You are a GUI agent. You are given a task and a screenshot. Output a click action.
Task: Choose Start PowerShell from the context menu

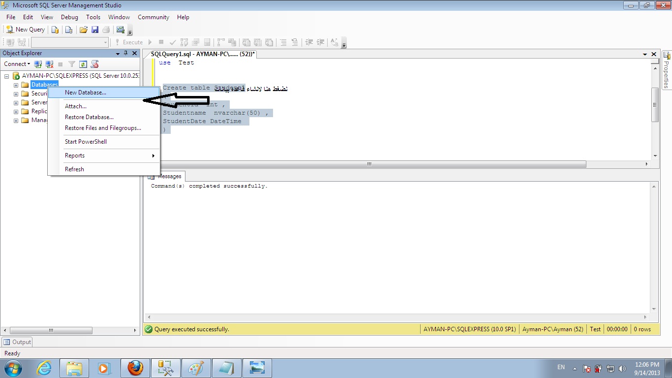pyautogui.click(x=104, y=142)
